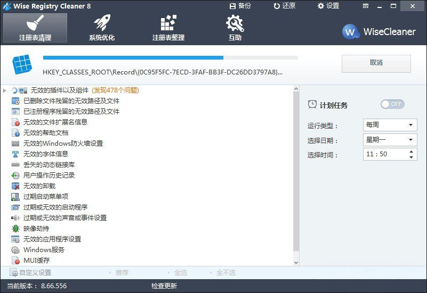Click the scan progress bar
Image resolution: width=427 pixels, height=293 pixels.
point(171,57)
